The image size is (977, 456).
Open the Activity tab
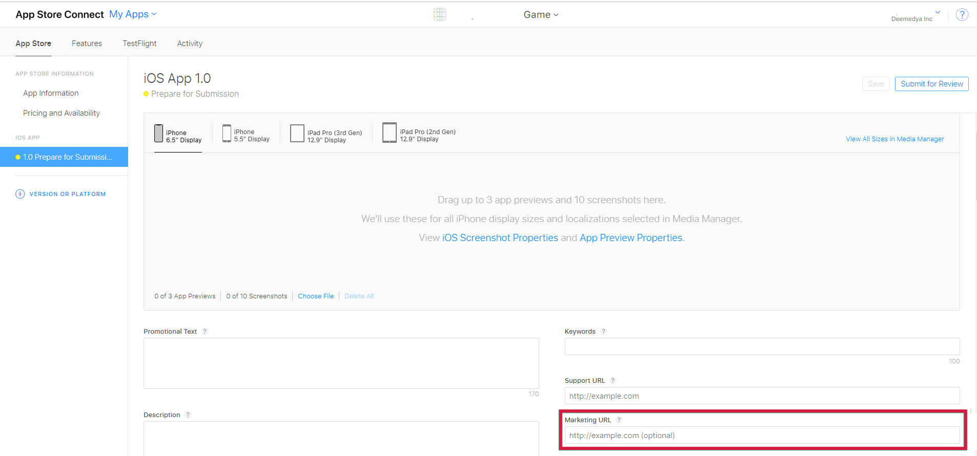[x=190, y=44]
